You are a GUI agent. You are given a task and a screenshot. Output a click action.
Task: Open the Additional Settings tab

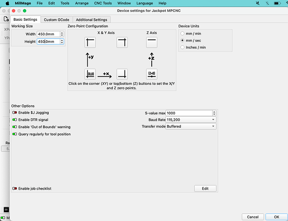pos(91,19)
